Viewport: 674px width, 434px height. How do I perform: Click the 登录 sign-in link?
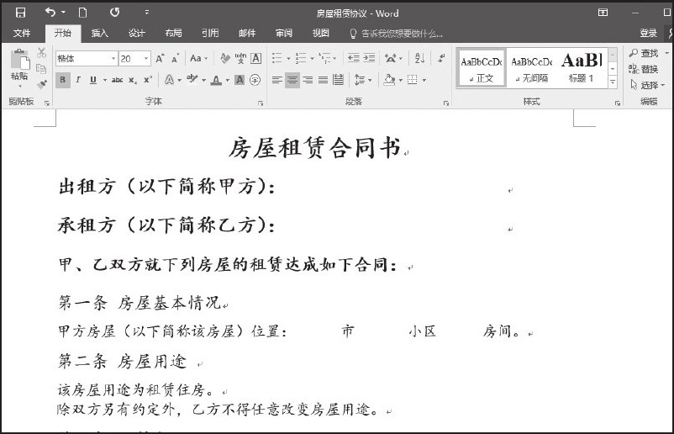(x=648, y=34)
